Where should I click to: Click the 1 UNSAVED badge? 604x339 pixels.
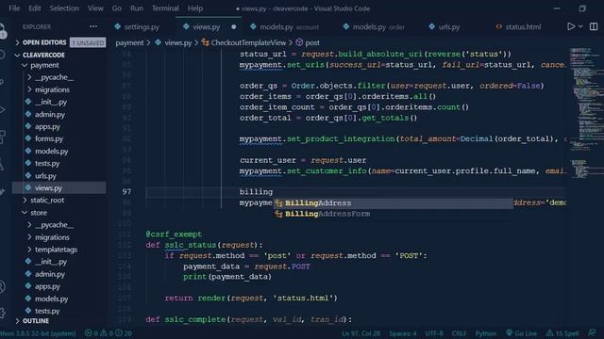click(x=88, y=42)
